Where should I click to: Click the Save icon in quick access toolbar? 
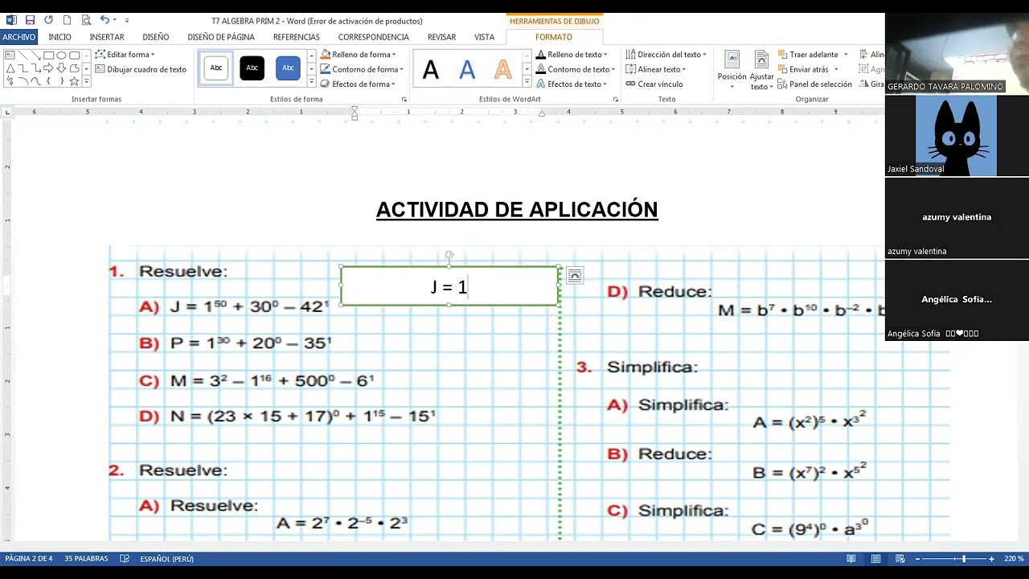[30, 20]
